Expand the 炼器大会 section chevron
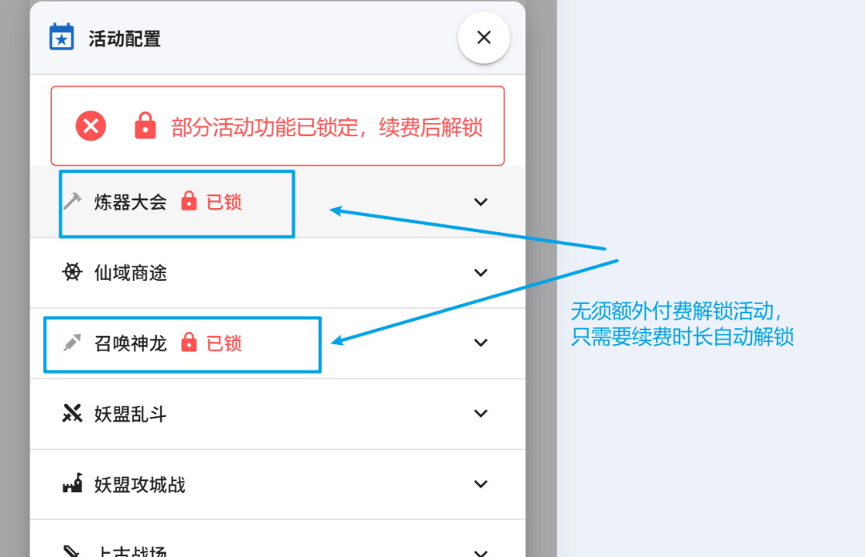The height and width of the screenshot is (557, 865). click(481, 202)
